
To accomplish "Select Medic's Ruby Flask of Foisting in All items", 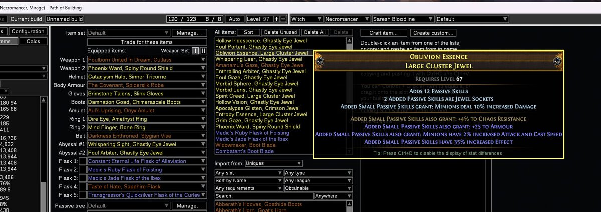I will click(252, 133).
